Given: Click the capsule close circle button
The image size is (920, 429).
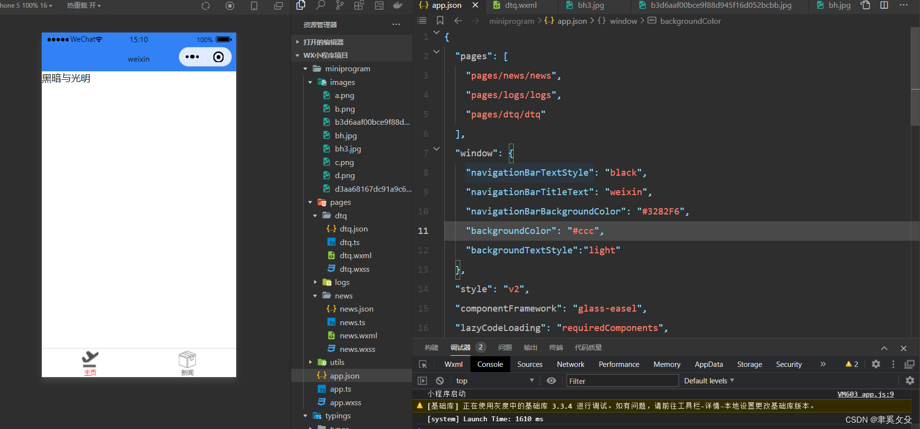Looking at the screenshot, I should coord(219,57).
